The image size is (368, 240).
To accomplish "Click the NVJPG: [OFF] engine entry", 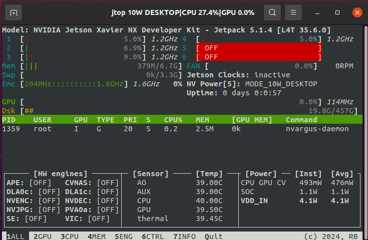I will tap(34, 210).
